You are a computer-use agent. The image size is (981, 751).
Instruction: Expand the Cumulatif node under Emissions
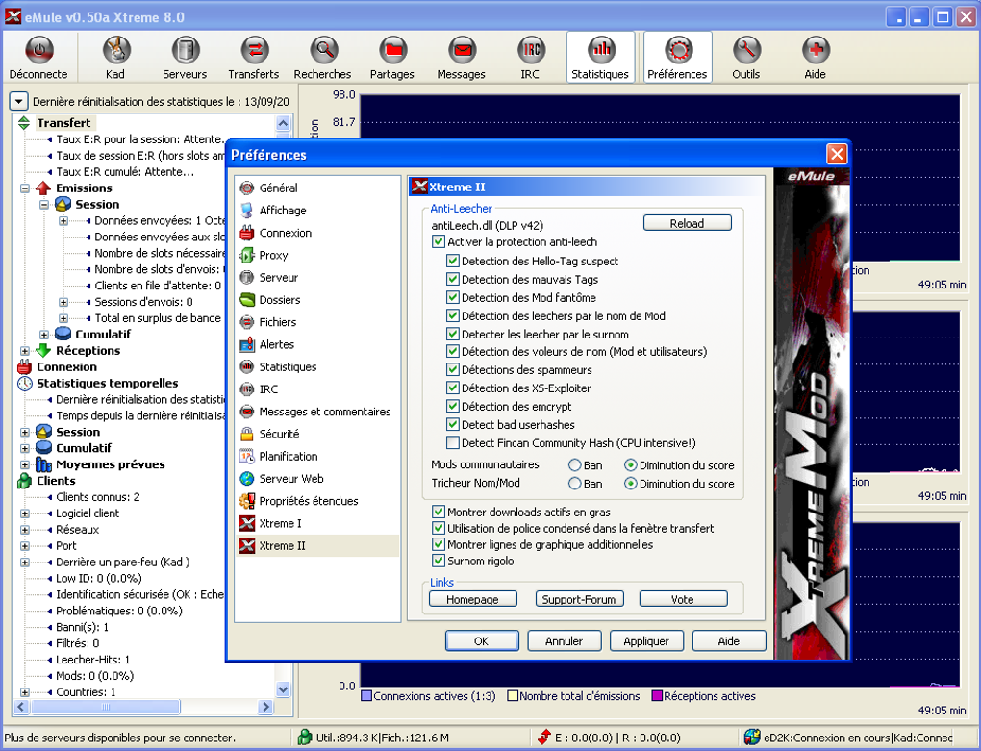(44, 335)
